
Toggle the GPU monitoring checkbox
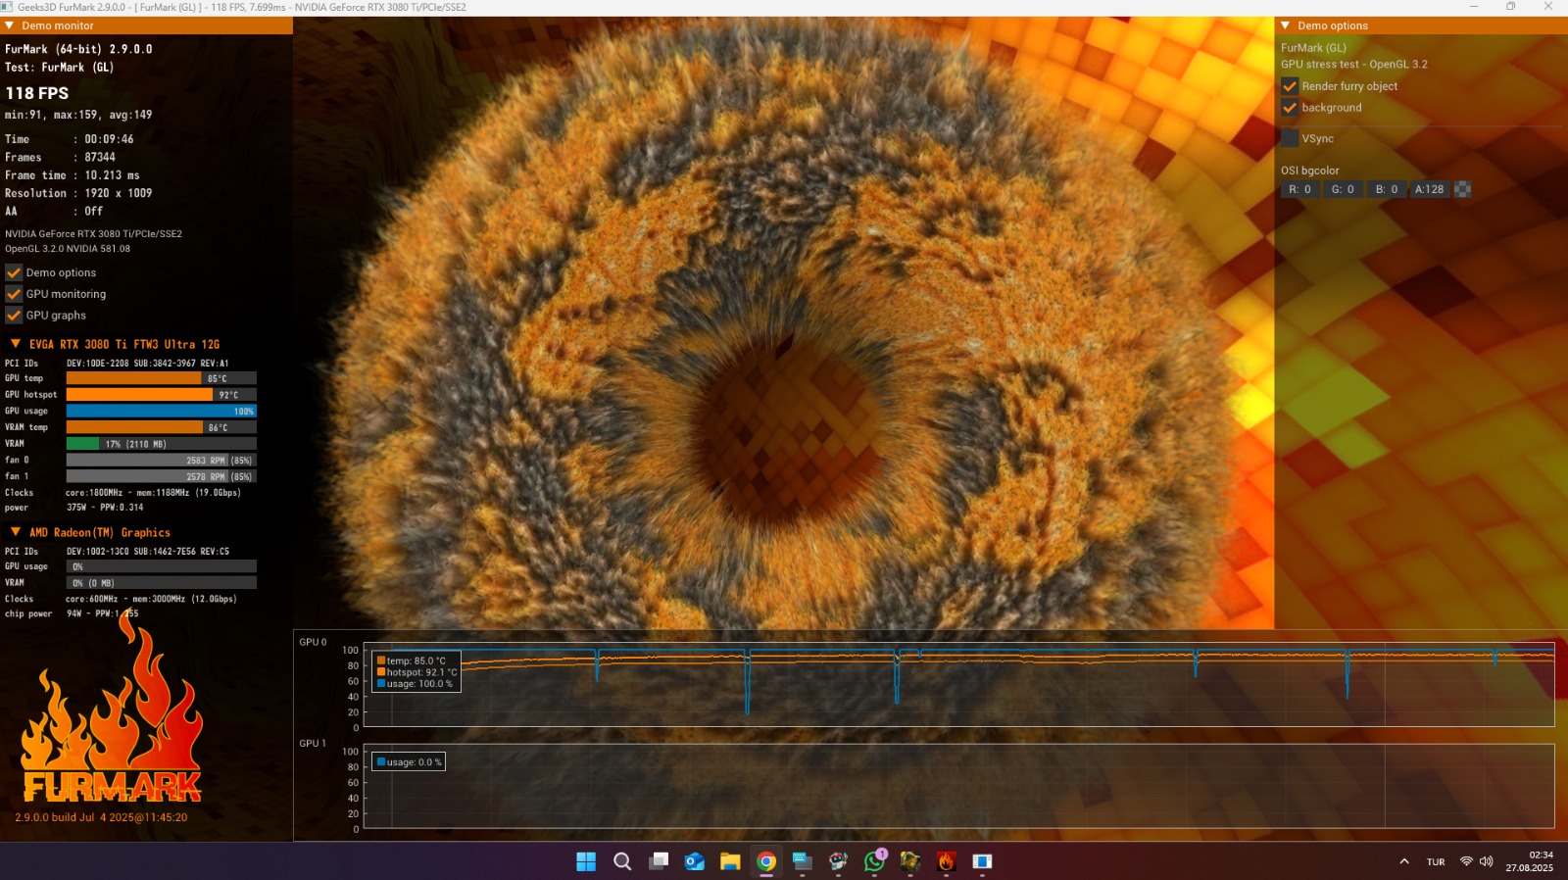pyautogui.click(x=14, y=294)
